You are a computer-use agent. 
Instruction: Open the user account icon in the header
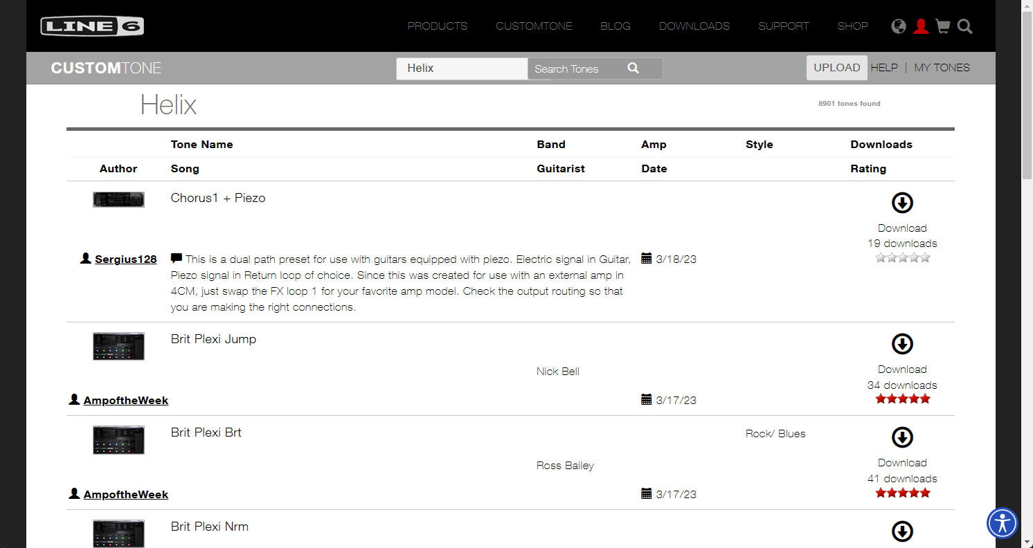pyautogui.click(x=921, y=26)
